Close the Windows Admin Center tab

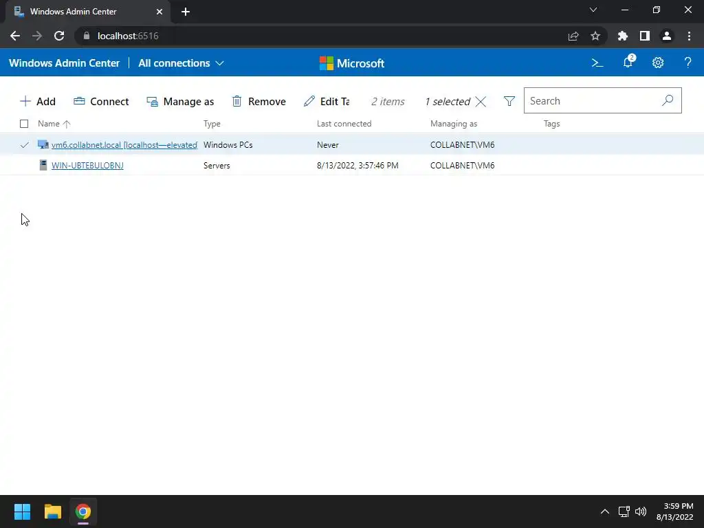(159, 12)
